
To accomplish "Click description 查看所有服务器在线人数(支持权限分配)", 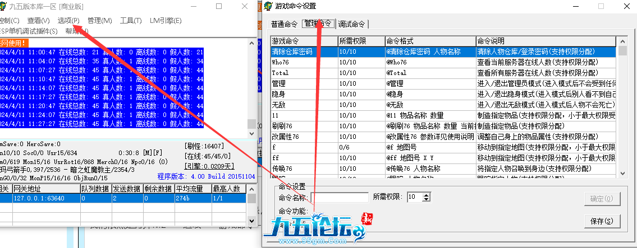I will tap(546, 73).
